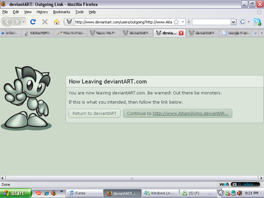
Task: Open the Edit menu
Action: point(16,12)
